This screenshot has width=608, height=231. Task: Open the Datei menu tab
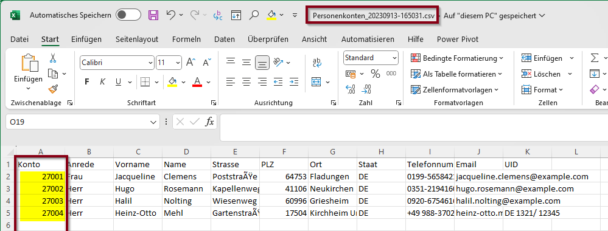tap(19, 39)
